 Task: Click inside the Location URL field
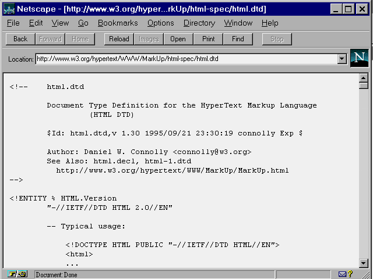point(186,59)
